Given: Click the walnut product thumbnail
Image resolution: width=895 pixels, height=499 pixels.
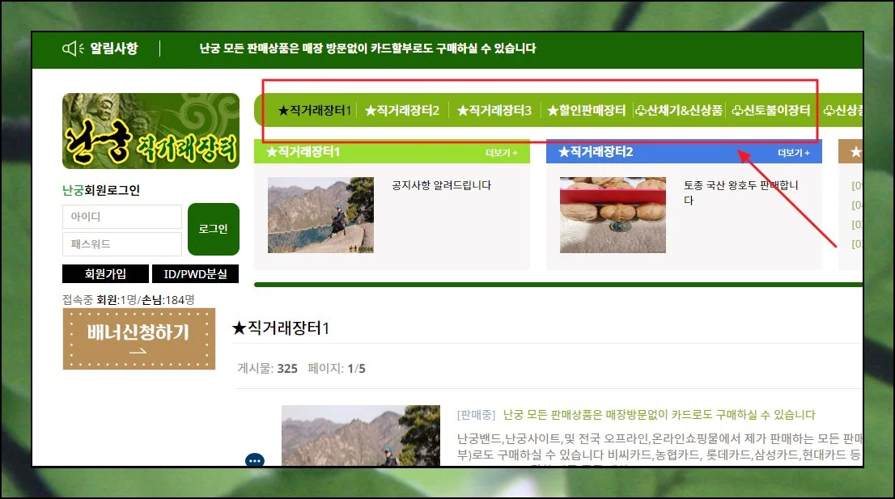Looking at the screenshot, I should coord(613,215).
